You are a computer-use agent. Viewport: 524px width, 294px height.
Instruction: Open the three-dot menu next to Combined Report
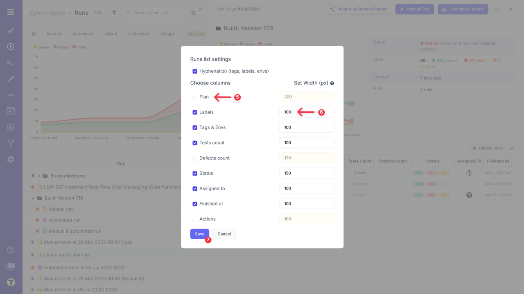click(497, 9)
